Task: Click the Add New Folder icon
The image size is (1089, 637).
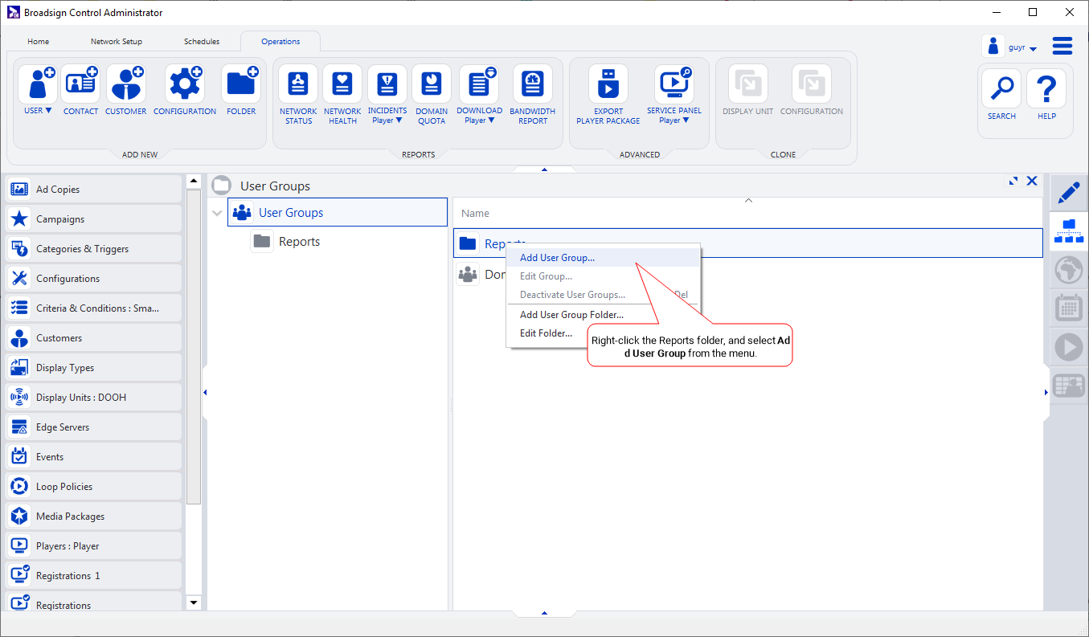Action: [241, 84]
